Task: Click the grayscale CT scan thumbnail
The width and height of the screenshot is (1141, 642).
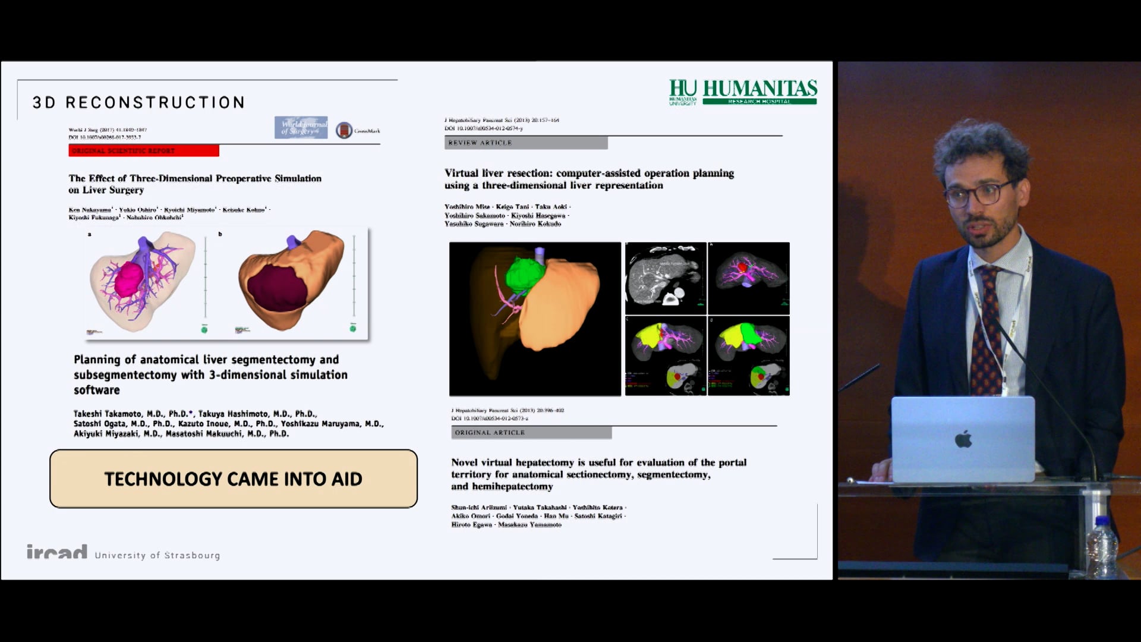Action: click(x=665, y=278)
